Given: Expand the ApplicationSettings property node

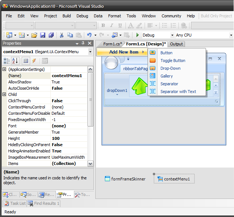Looking at the screenshot, I should pyautogui.click(x=4, y=69).
